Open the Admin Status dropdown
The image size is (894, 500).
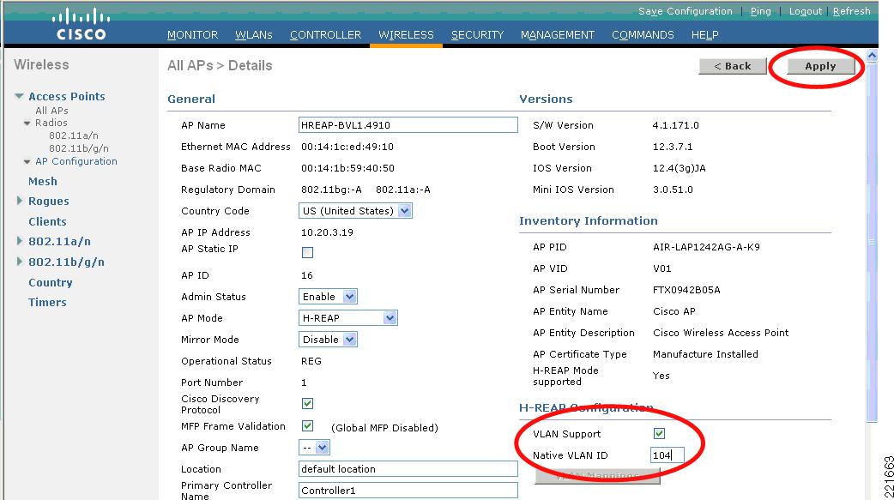(350, 297)
